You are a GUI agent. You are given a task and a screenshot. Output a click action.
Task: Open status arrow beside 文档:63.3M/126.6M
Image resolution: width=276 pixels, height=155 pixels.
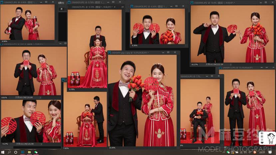(40, 98)
